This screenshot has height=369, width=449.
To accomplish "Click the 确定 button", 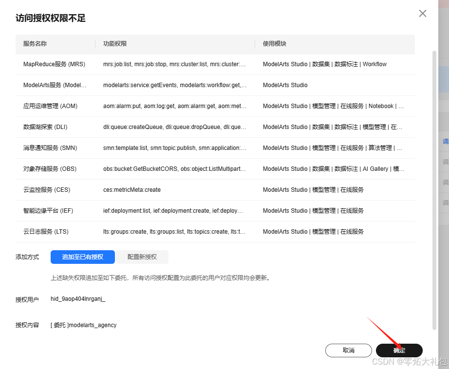I will [399, 351].
